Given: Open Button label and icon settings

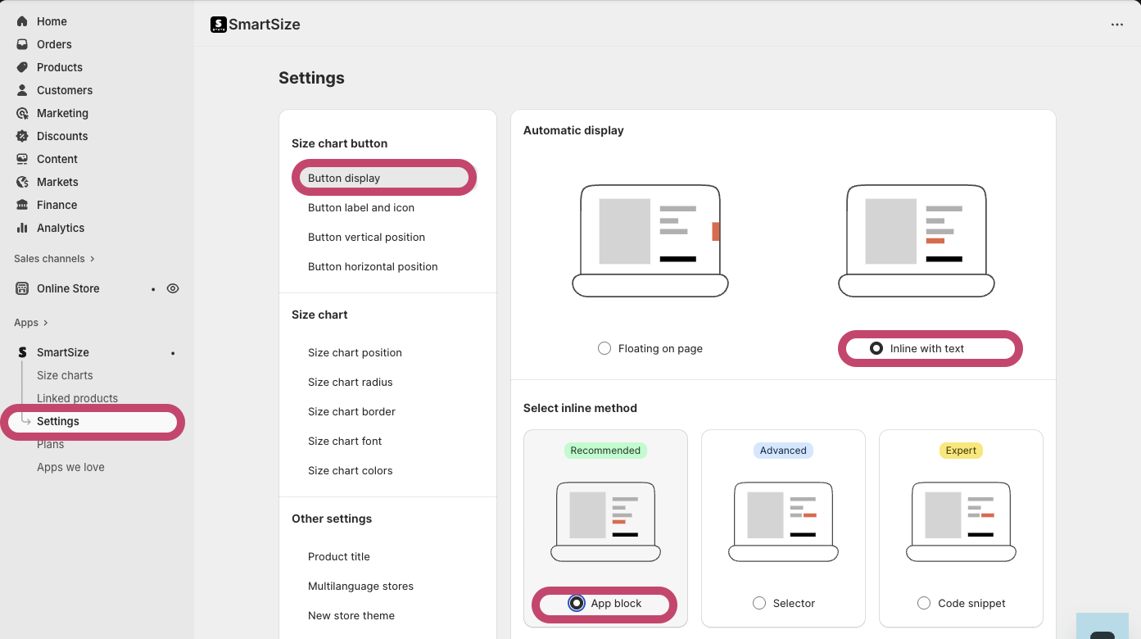Looking at the screenshot, I should point(361,207).
